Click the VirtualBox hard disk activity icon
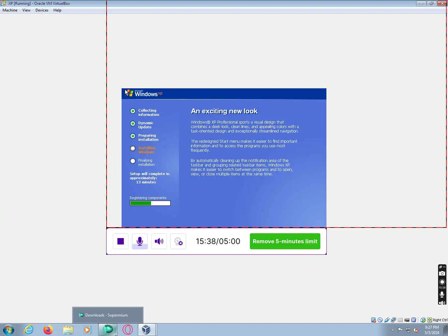 pyautogui.click(x=373, y=320)
